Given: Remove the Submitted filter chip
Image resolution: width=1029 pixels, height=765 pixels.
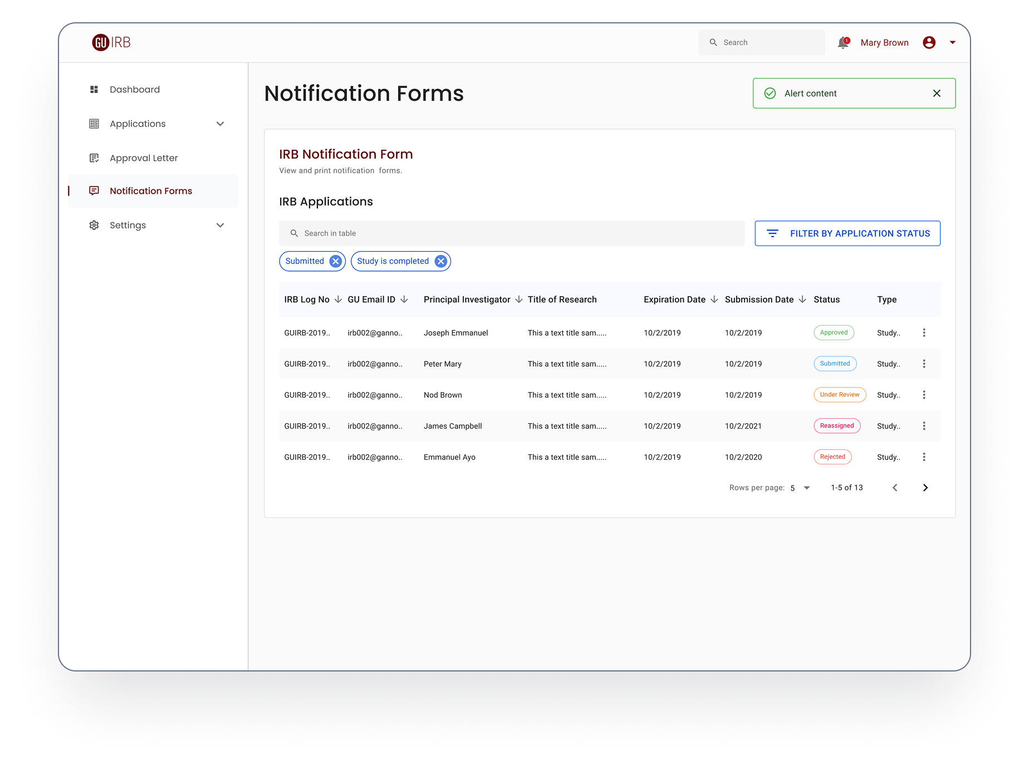Looking at the screenshot, I should 336,261.
